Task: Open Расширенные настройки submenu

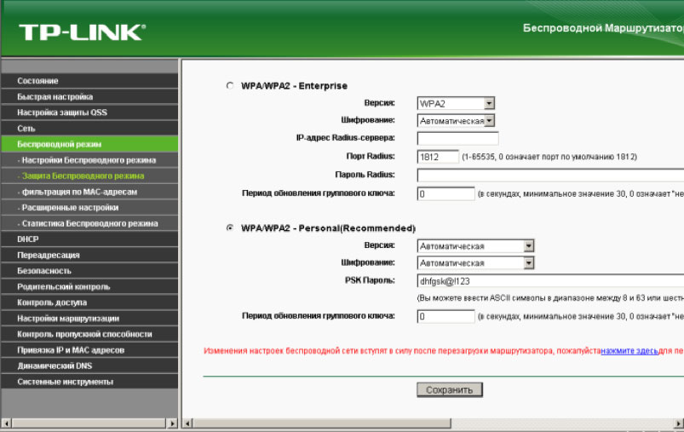Action: click(x=89, y=208)
